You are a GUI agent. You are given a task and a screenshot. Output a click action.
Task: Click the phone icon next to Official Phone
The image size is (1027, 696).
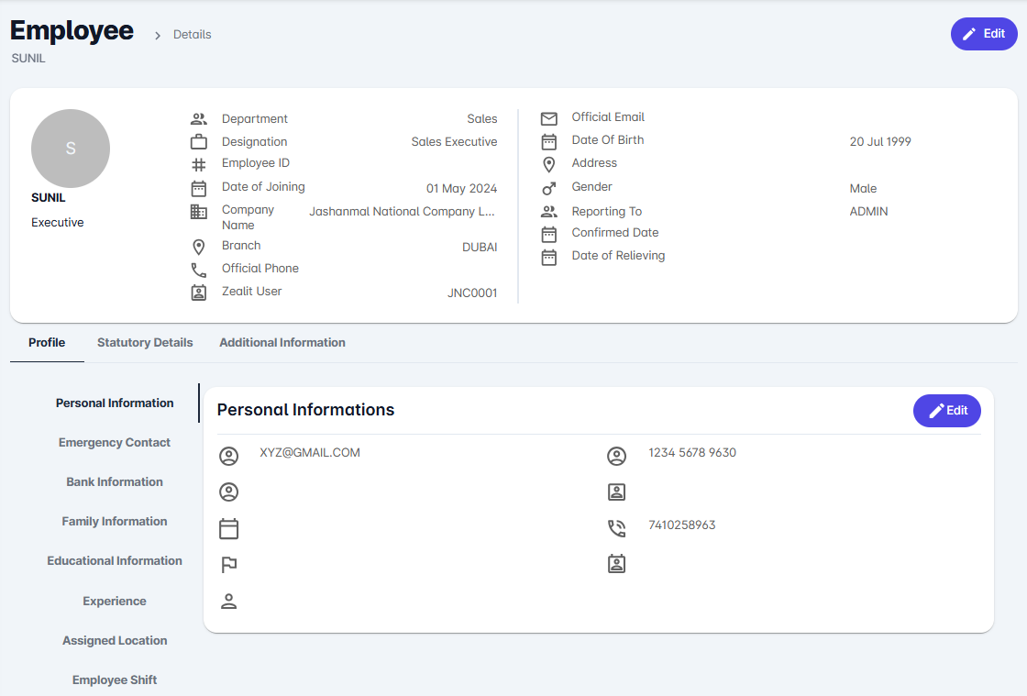[198, 270]
